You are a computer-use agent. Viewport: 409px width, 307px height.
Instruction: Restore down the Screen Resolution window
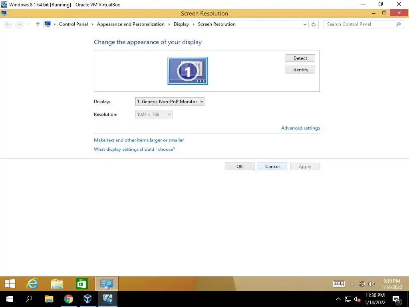point(384,13)
